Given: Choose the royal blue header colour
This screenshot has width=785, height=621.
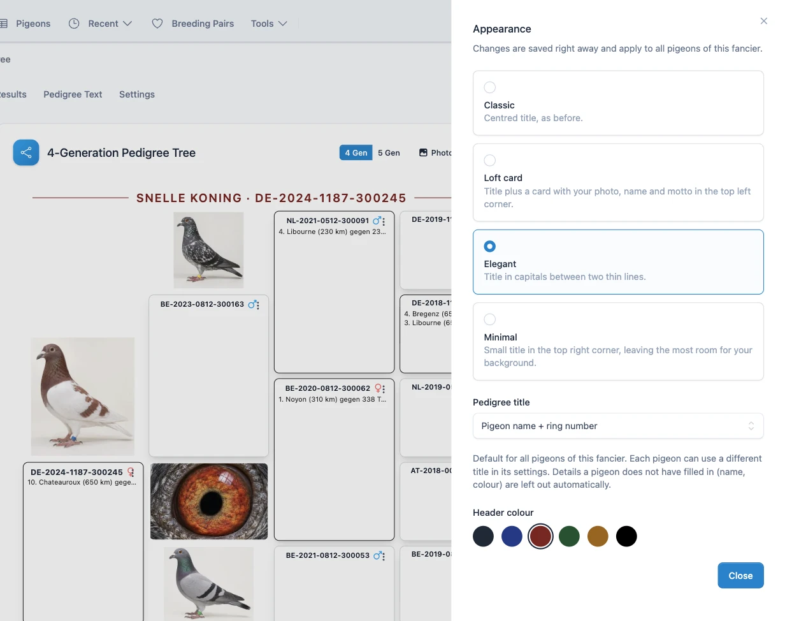Looking at the screenshot, I should 512,536.
